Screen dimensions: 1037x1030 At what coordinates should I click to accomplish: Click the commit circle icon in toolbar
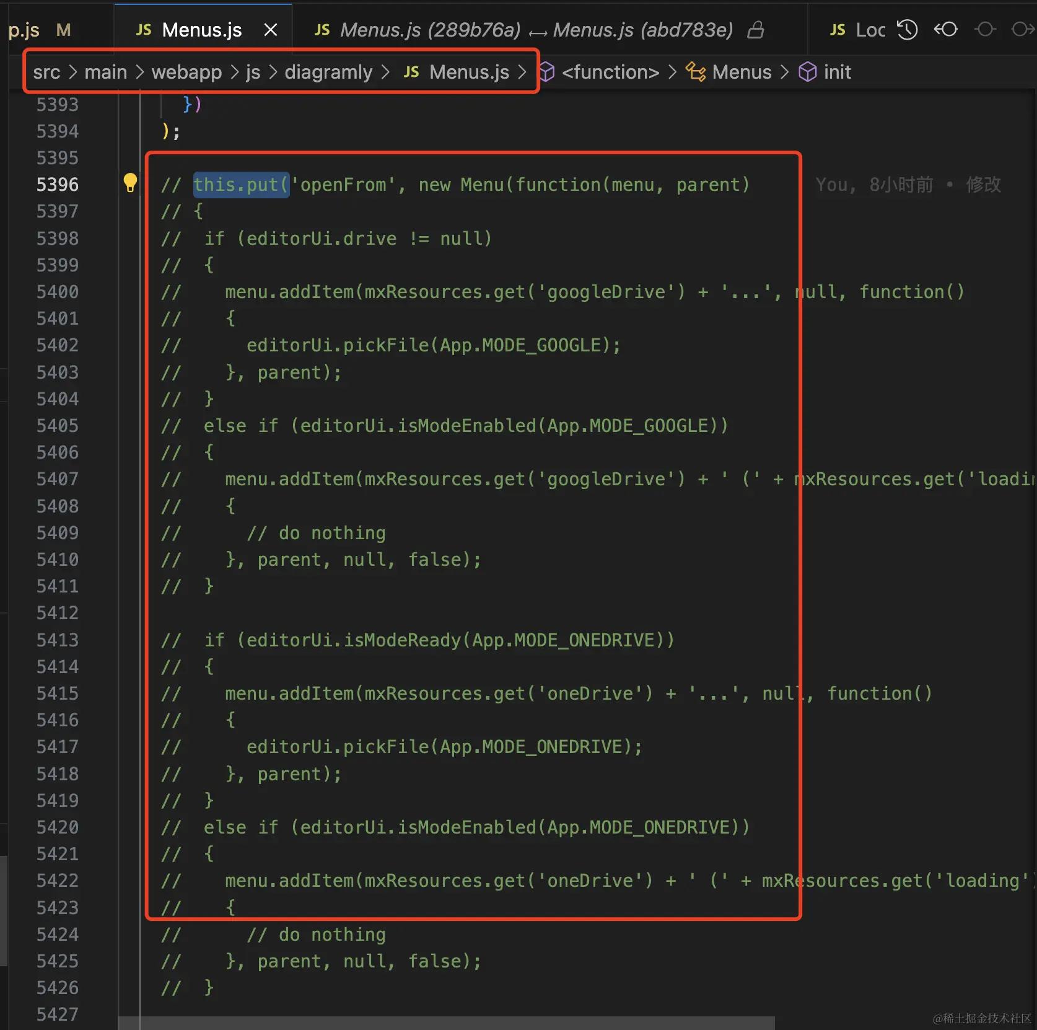(x=985, y=30)
